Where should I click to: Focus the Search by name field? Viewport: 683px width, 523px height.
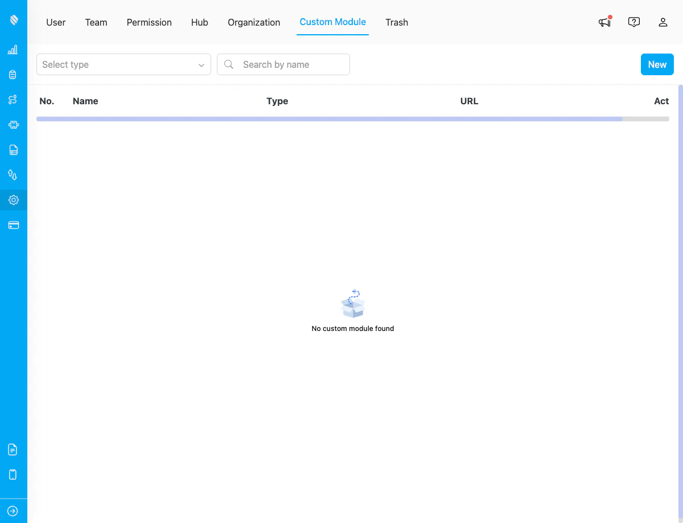point(283,64)
